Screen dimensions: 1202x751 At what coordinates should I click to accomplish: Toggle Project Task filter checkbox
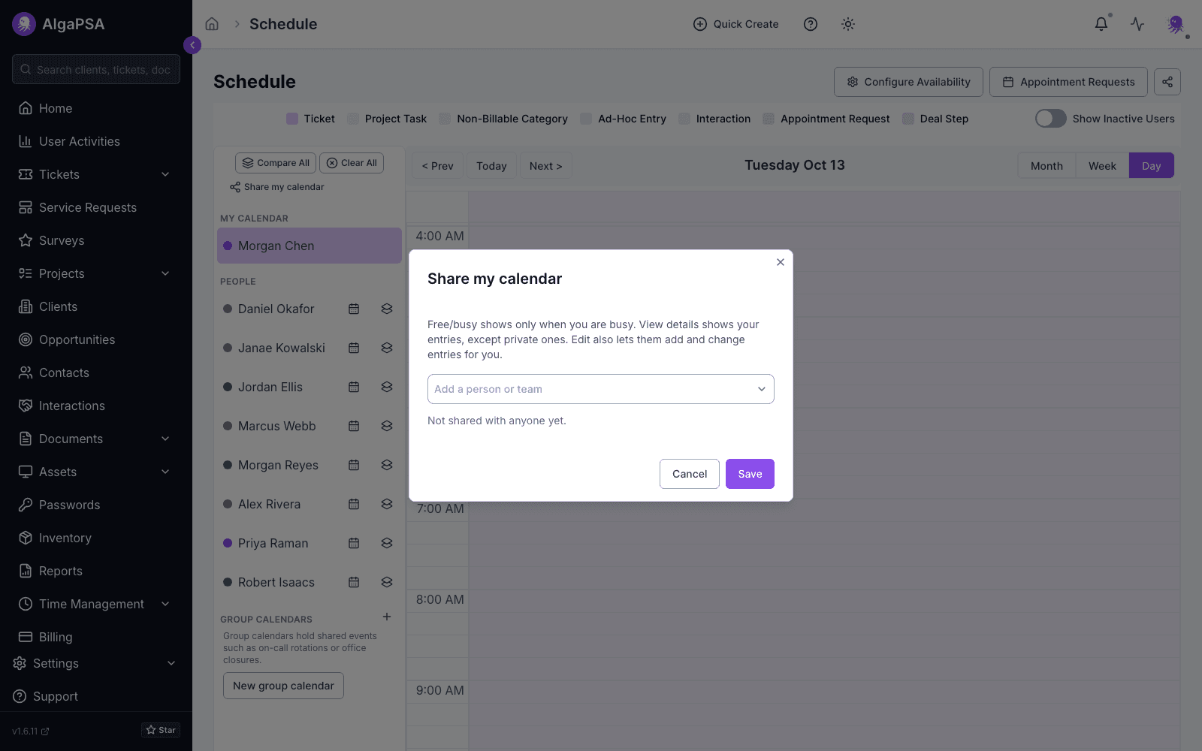pyautogui.click(x=353, y=119)
